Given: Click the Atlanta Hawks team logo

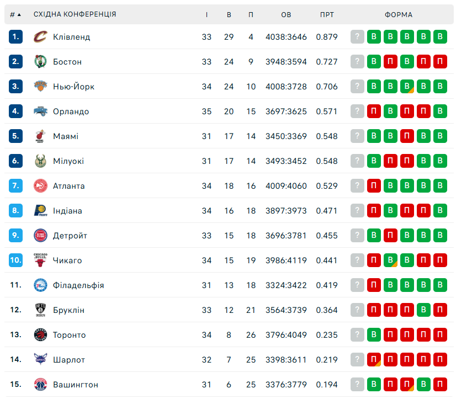Looking at the screenshot, I should (x=40, y=186).
